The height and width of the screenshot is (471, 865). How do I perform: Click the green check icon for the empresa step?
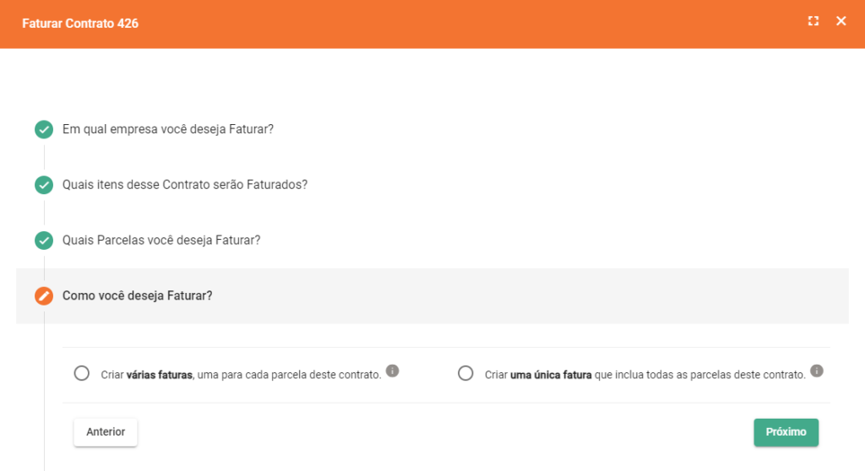(44, 130)
